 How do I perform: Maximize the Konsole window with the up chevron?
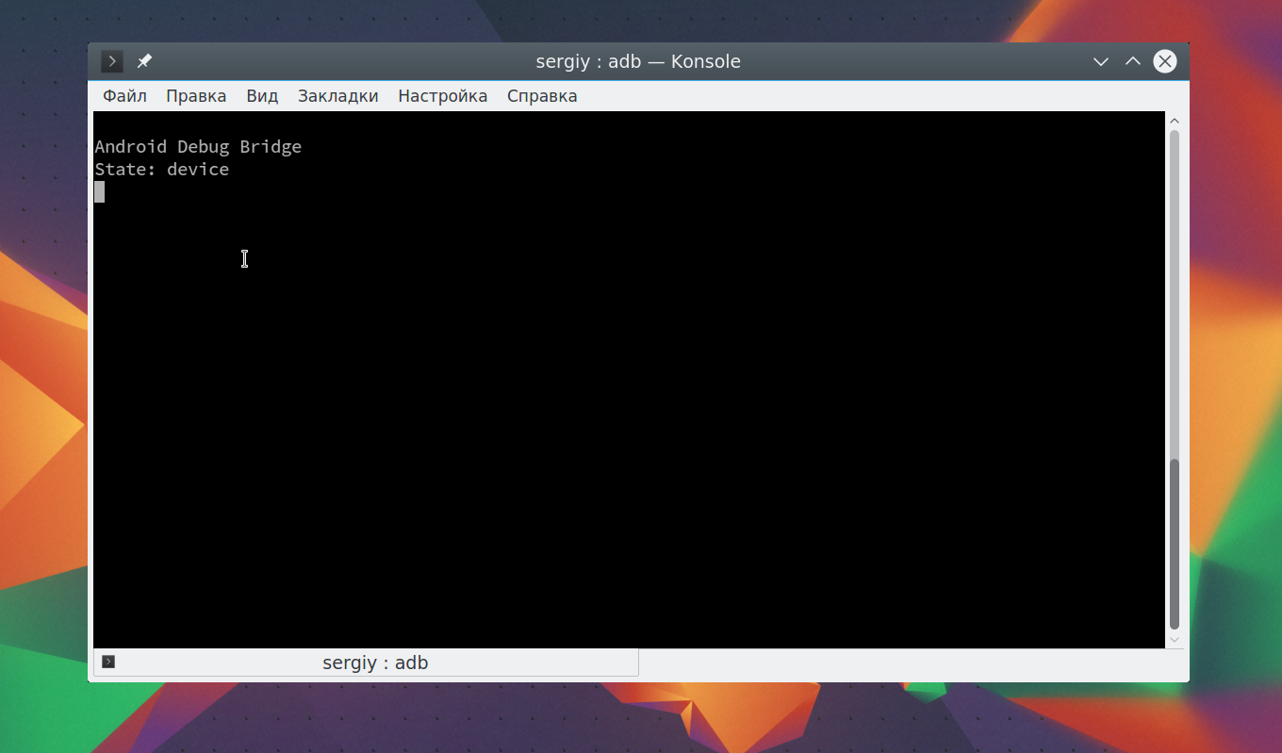pos(1133,61)
